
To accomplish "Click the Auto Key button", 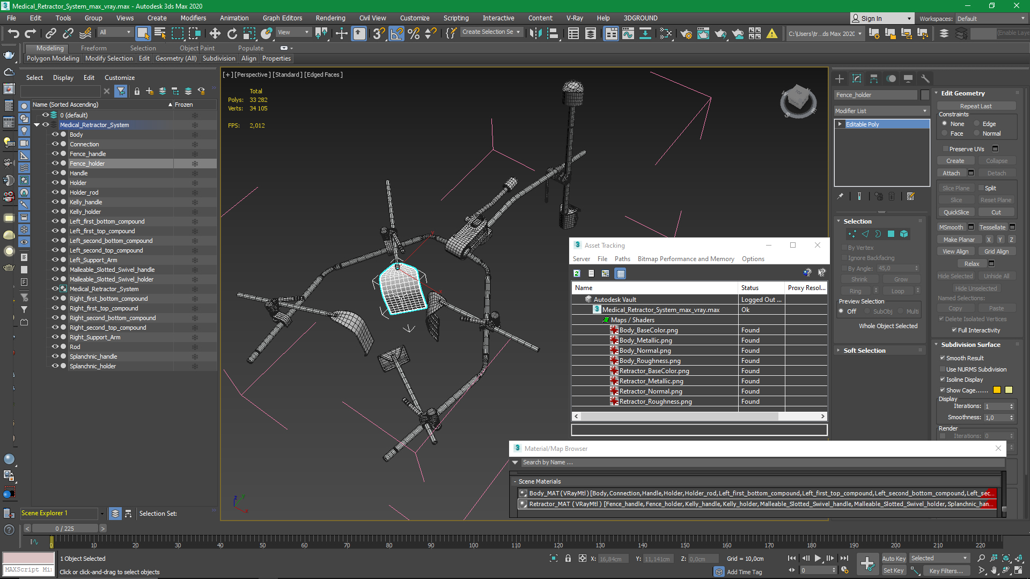I will coord(894,559).
